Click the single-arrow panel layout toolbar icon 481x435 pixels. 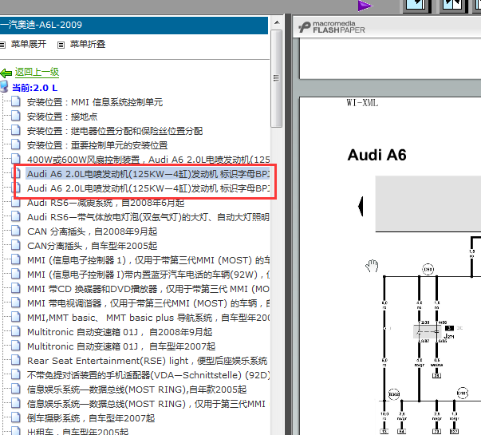[417, 6]
